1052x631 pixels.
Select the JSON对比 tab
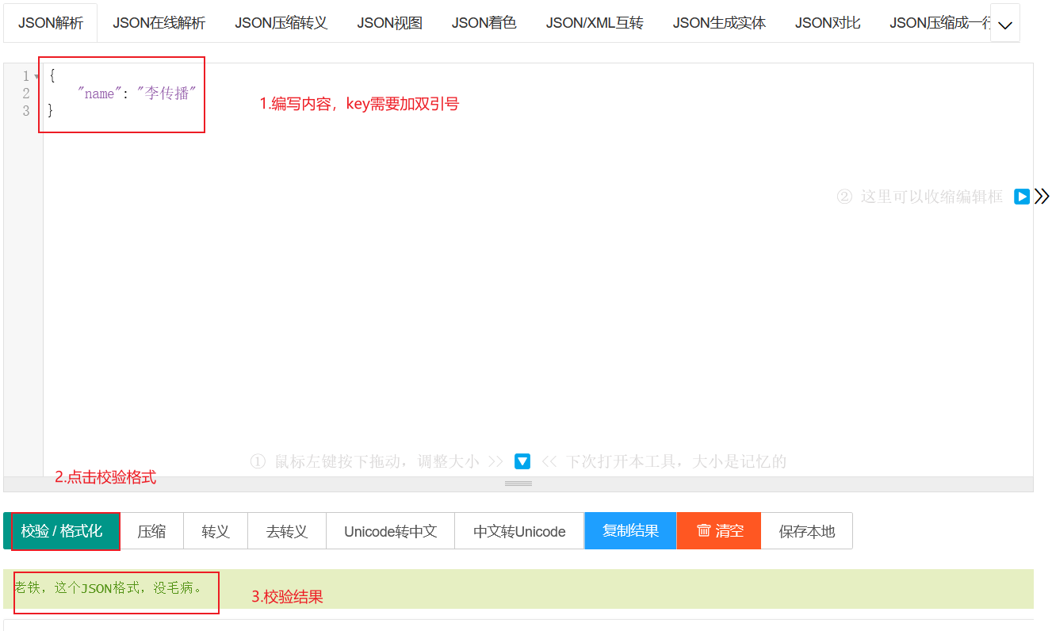pos(827,23)
